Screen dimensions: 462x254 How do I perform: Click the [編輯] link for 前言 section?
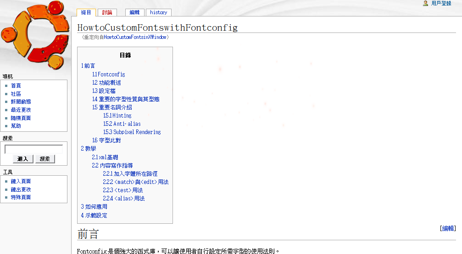[448, 228]
